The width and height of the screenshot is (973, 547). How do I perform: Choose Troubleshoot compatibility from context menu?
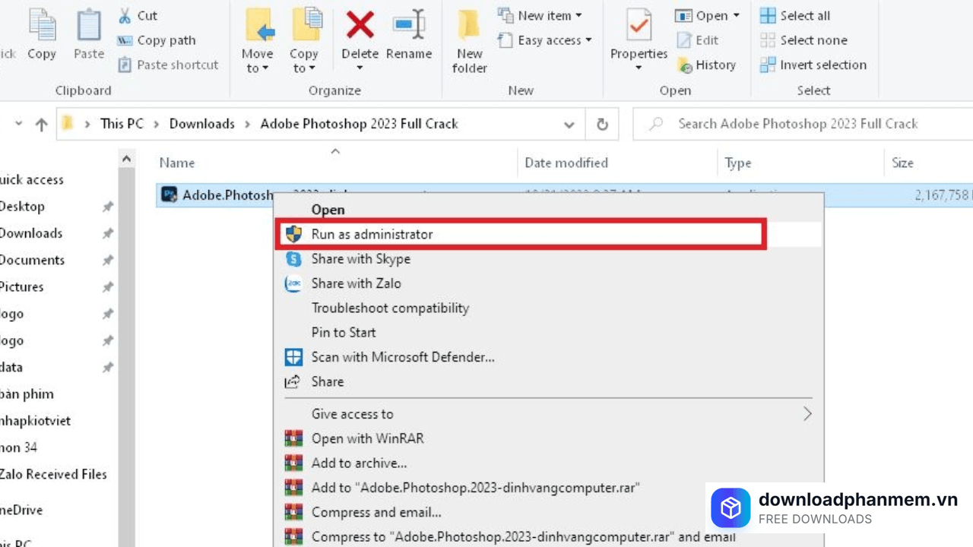(x=390, y=308)
